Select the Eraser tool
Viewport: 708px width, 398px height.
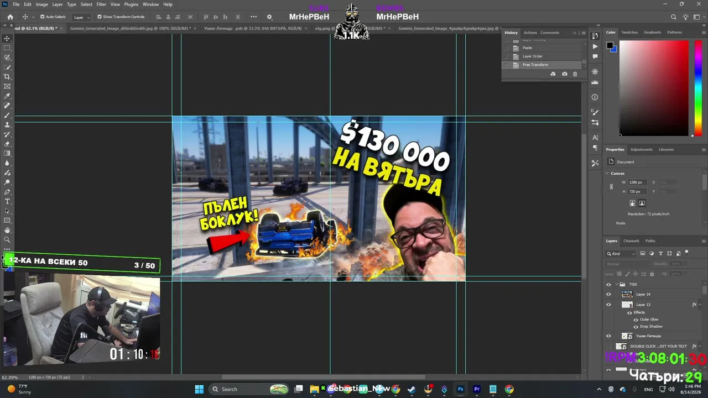coord(7,144)
